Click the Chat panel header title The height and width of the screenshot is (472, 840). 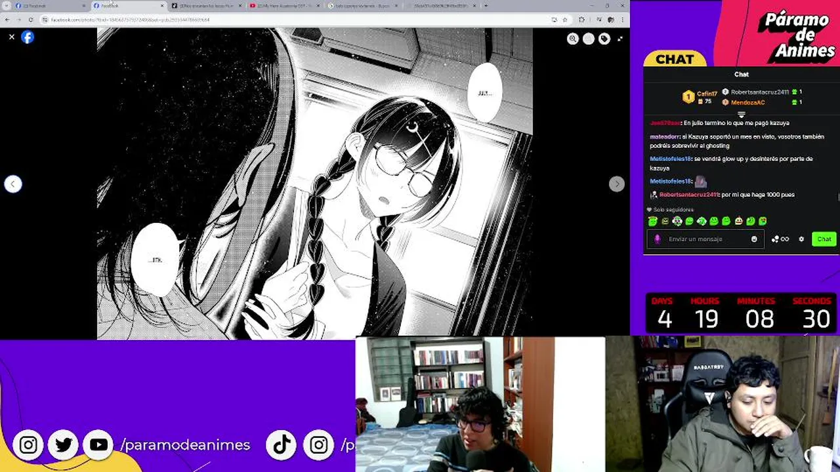pos(742,75)
